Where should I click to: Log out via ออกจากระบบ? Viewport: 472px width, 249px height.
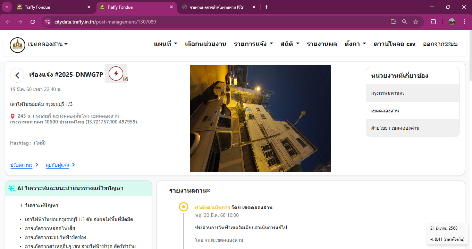440,44
